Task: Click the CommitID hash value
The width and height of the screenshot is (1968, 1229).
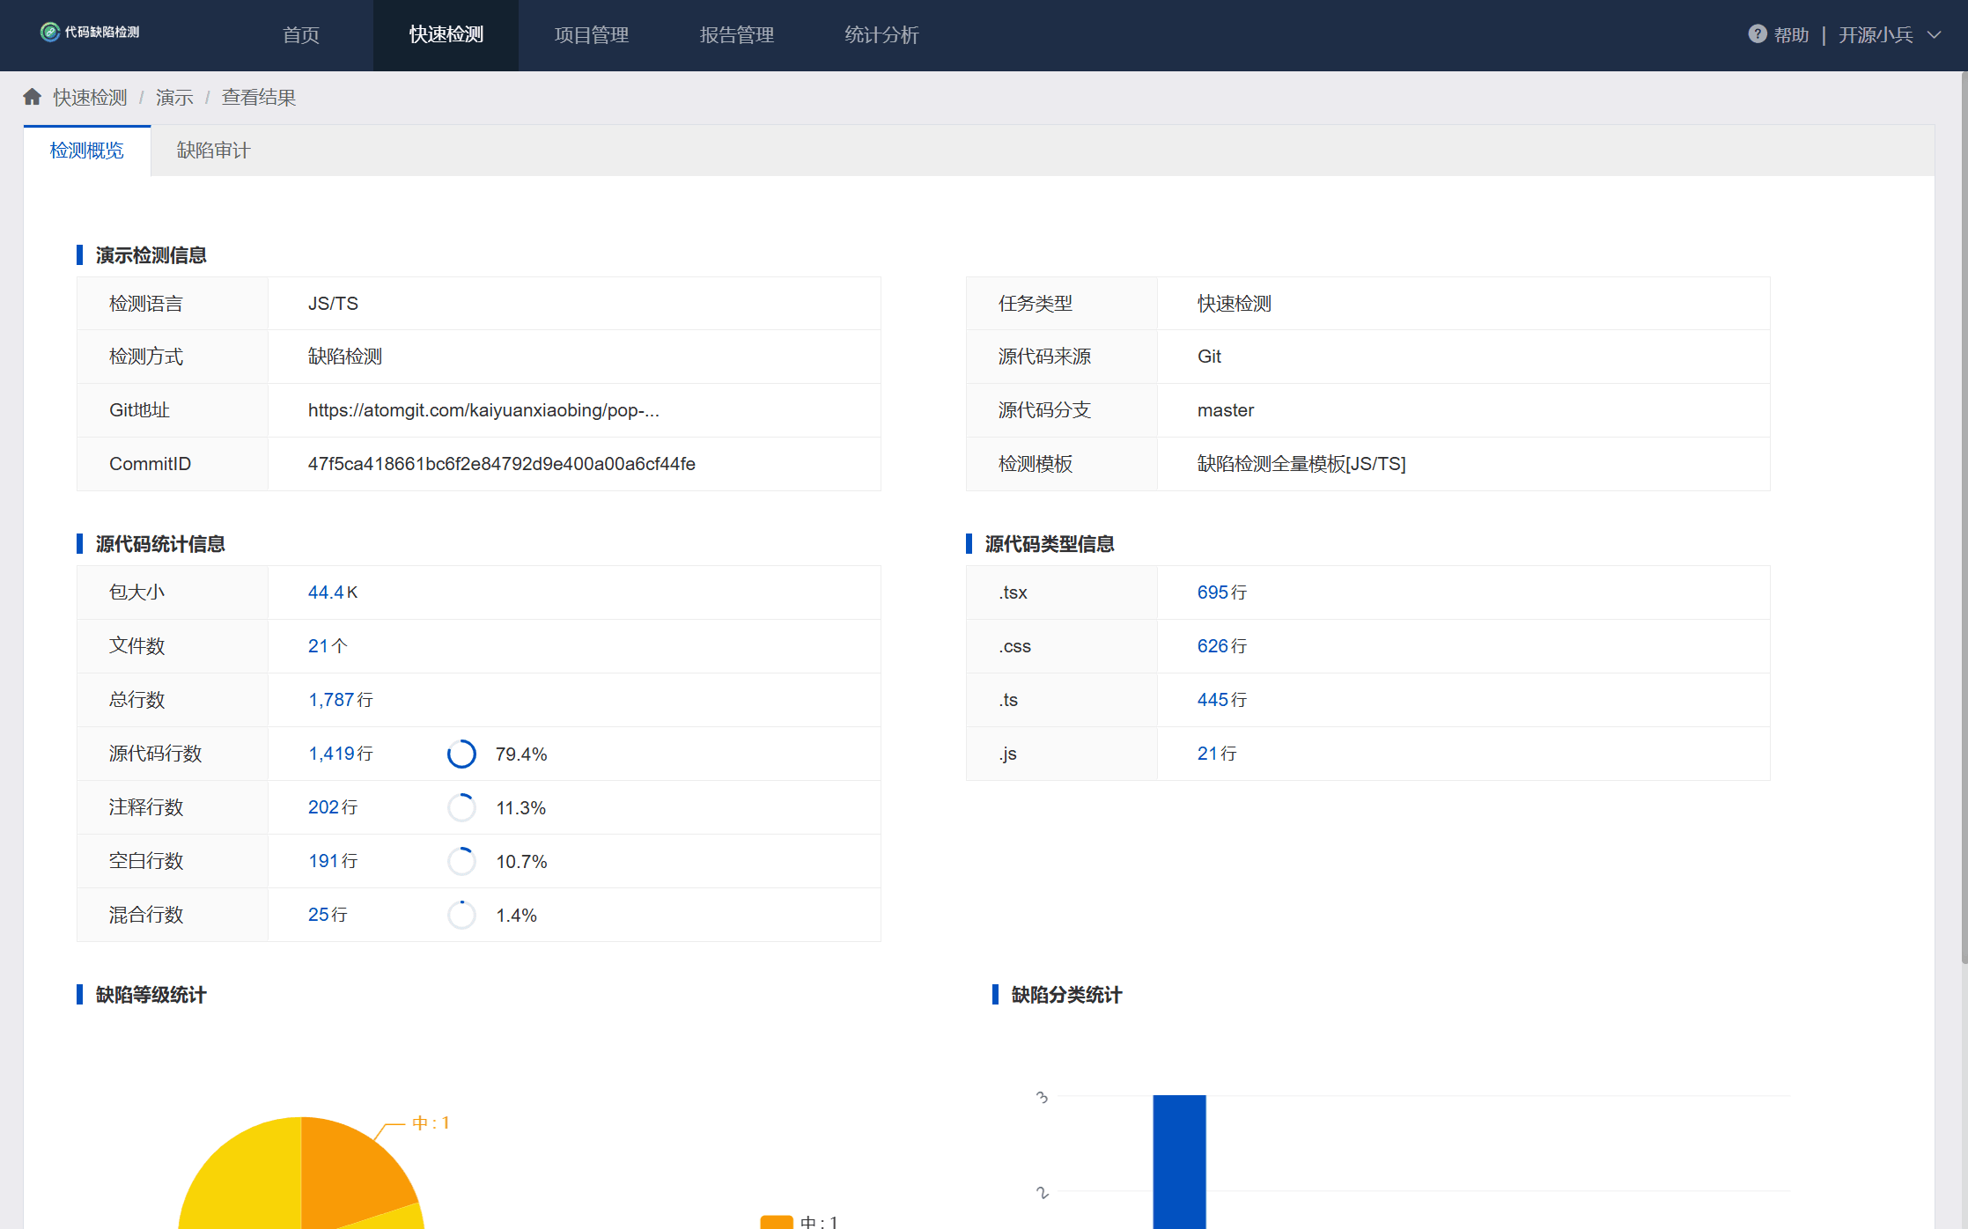Action: 502,464
